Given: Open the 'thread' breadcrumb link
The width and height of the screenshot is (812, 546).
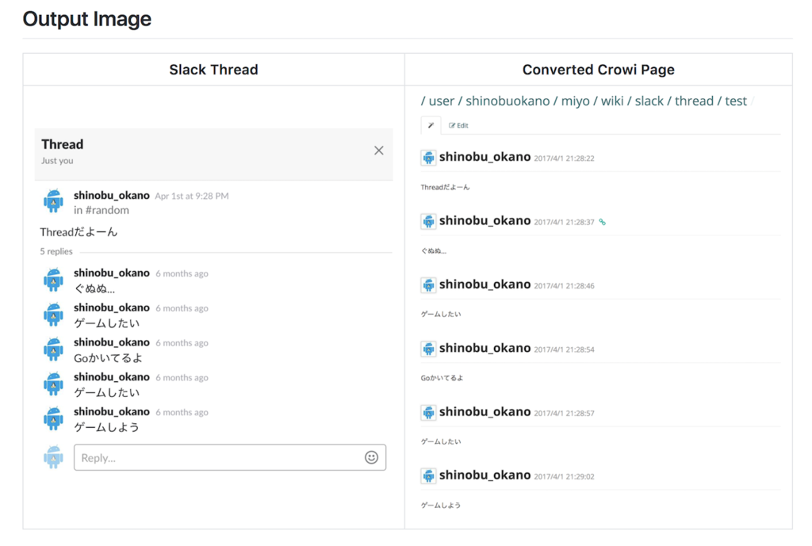Looking at the screenshot, I should click(x=694, y=101).
